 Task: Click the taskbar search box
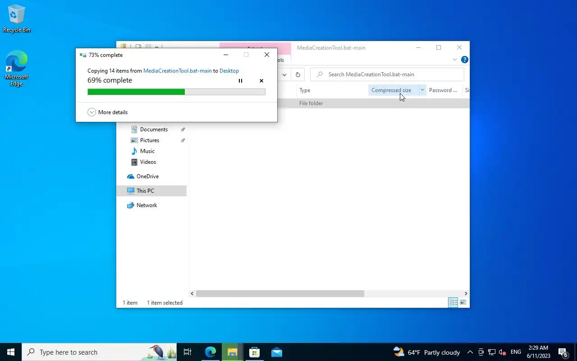point(99,352)
